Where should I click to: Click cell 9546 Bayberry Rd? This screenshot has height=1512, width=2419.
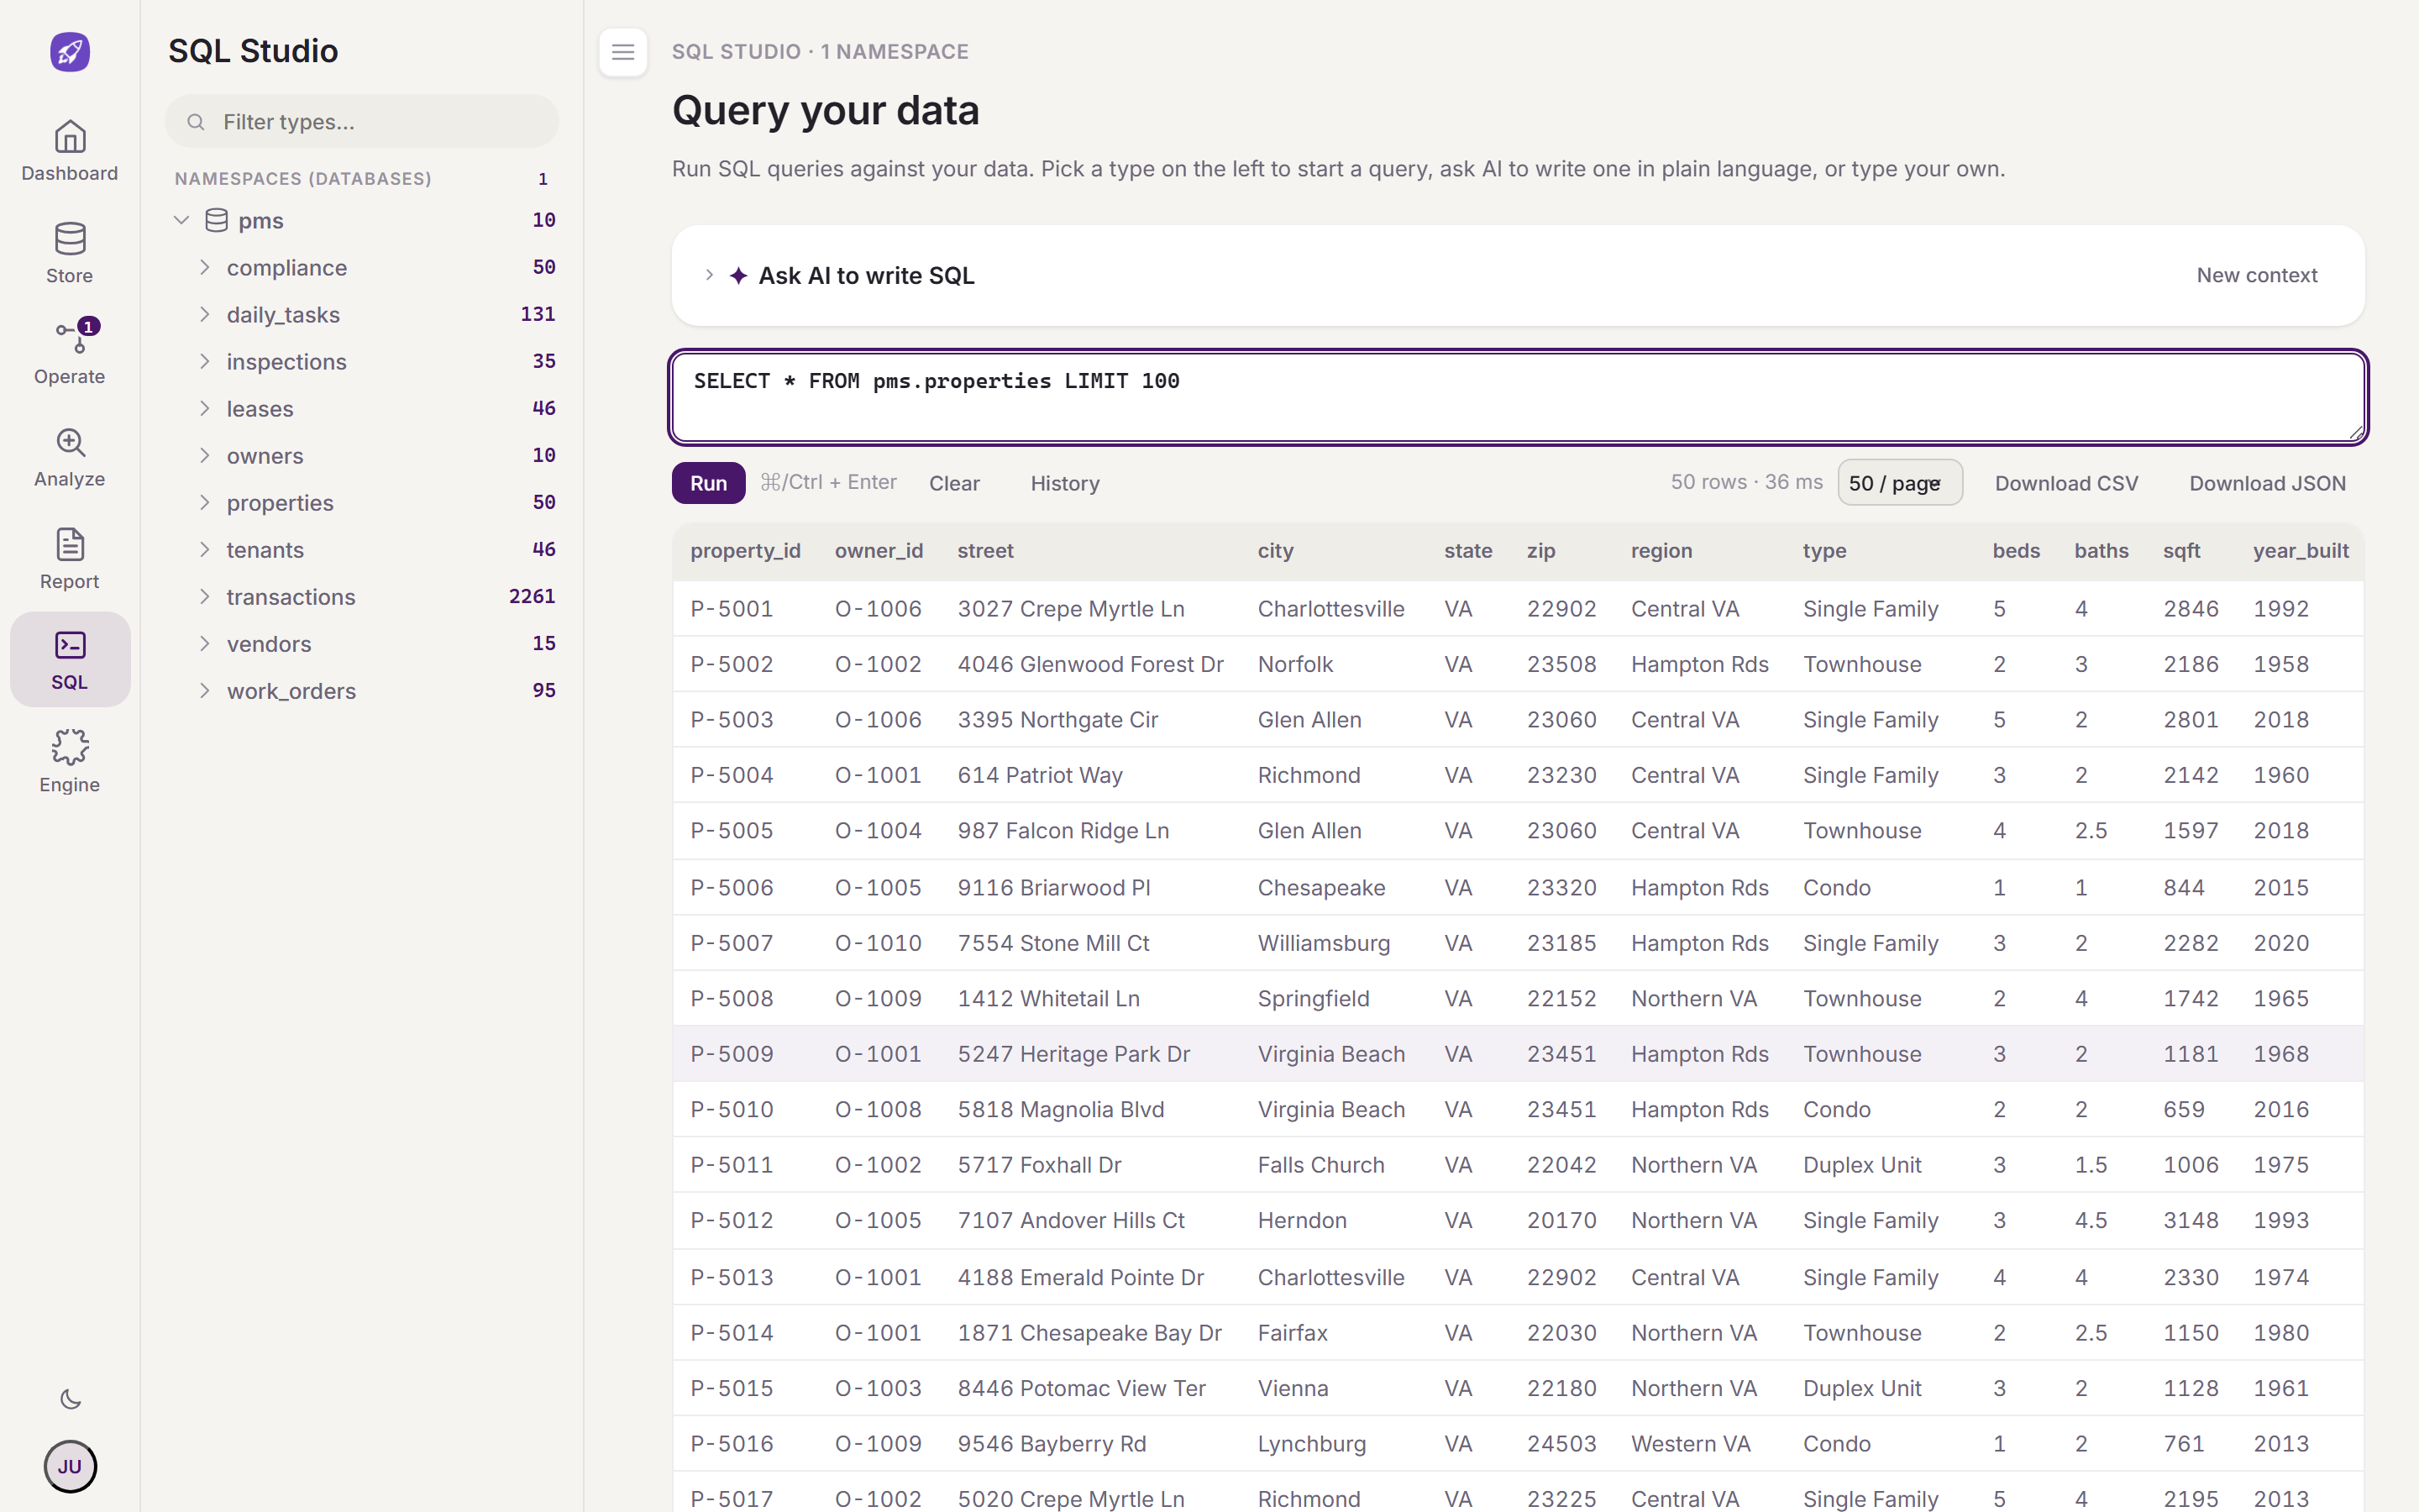click(1052, 1444)
